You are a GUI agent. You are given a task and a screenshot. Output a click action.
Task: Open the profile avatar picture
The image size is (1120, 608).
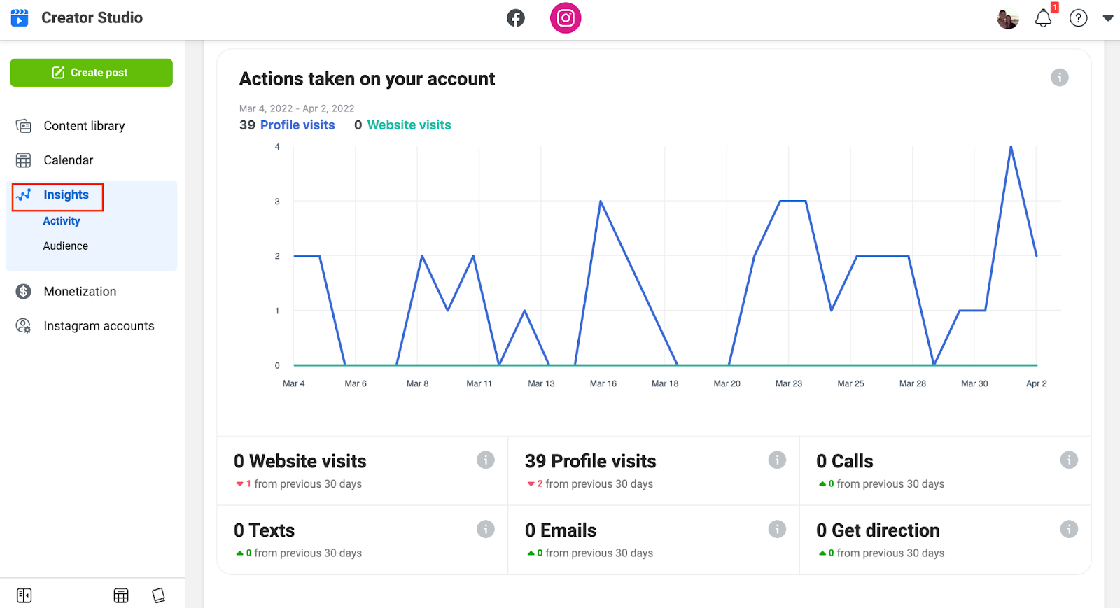pyautogui.click(x=1008, y=19)
